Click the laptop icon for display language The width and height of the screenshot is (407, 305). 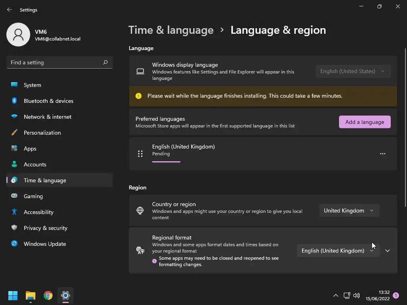click(x=140, y=71)
